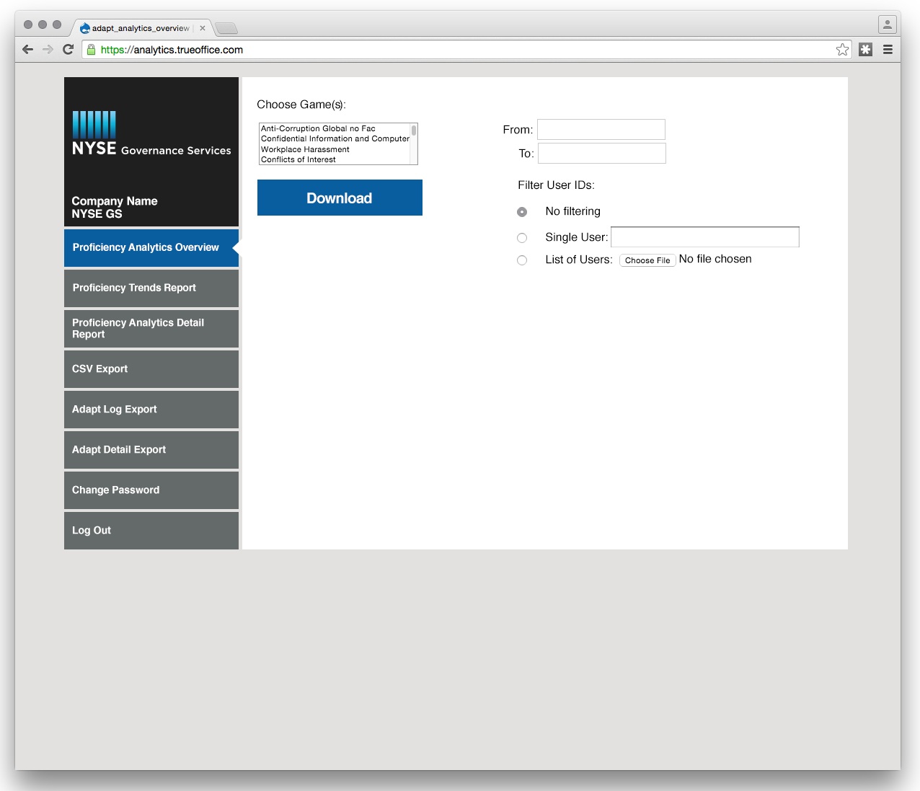
Task: Bookmark the page with the star icon
Action: click(x=842, y=50)
